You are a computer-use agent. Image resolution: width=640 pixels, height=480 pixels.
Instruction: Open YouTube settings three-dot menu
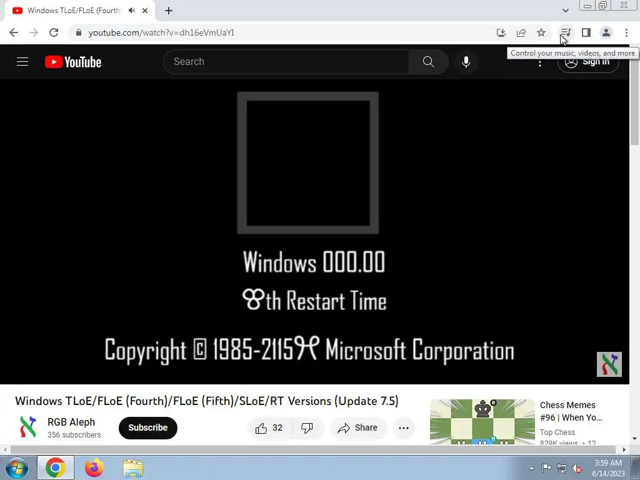pyautogui.click(x=539, y=63)
